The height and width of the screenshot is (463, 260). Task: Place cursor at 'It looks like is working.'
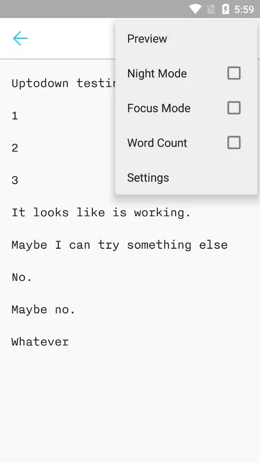point(101,212)
